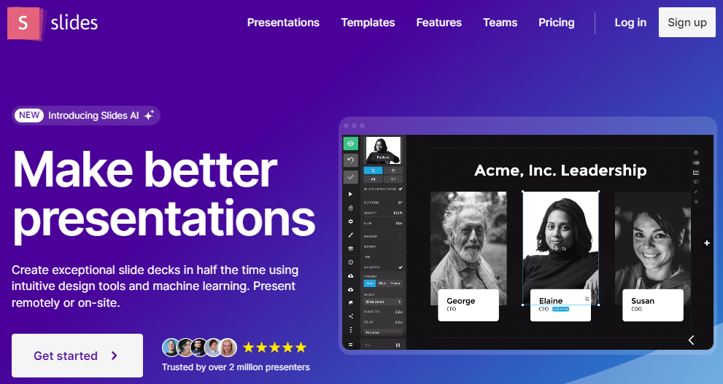Enable the Link checkbox
Viewport: 723px width, 384px height.
pyautogui.click(x=401, y=257)
